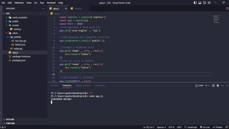Switch to the PROBLEMS panel tab
This screenshot has width=229, height=129.
click(100, 86)
